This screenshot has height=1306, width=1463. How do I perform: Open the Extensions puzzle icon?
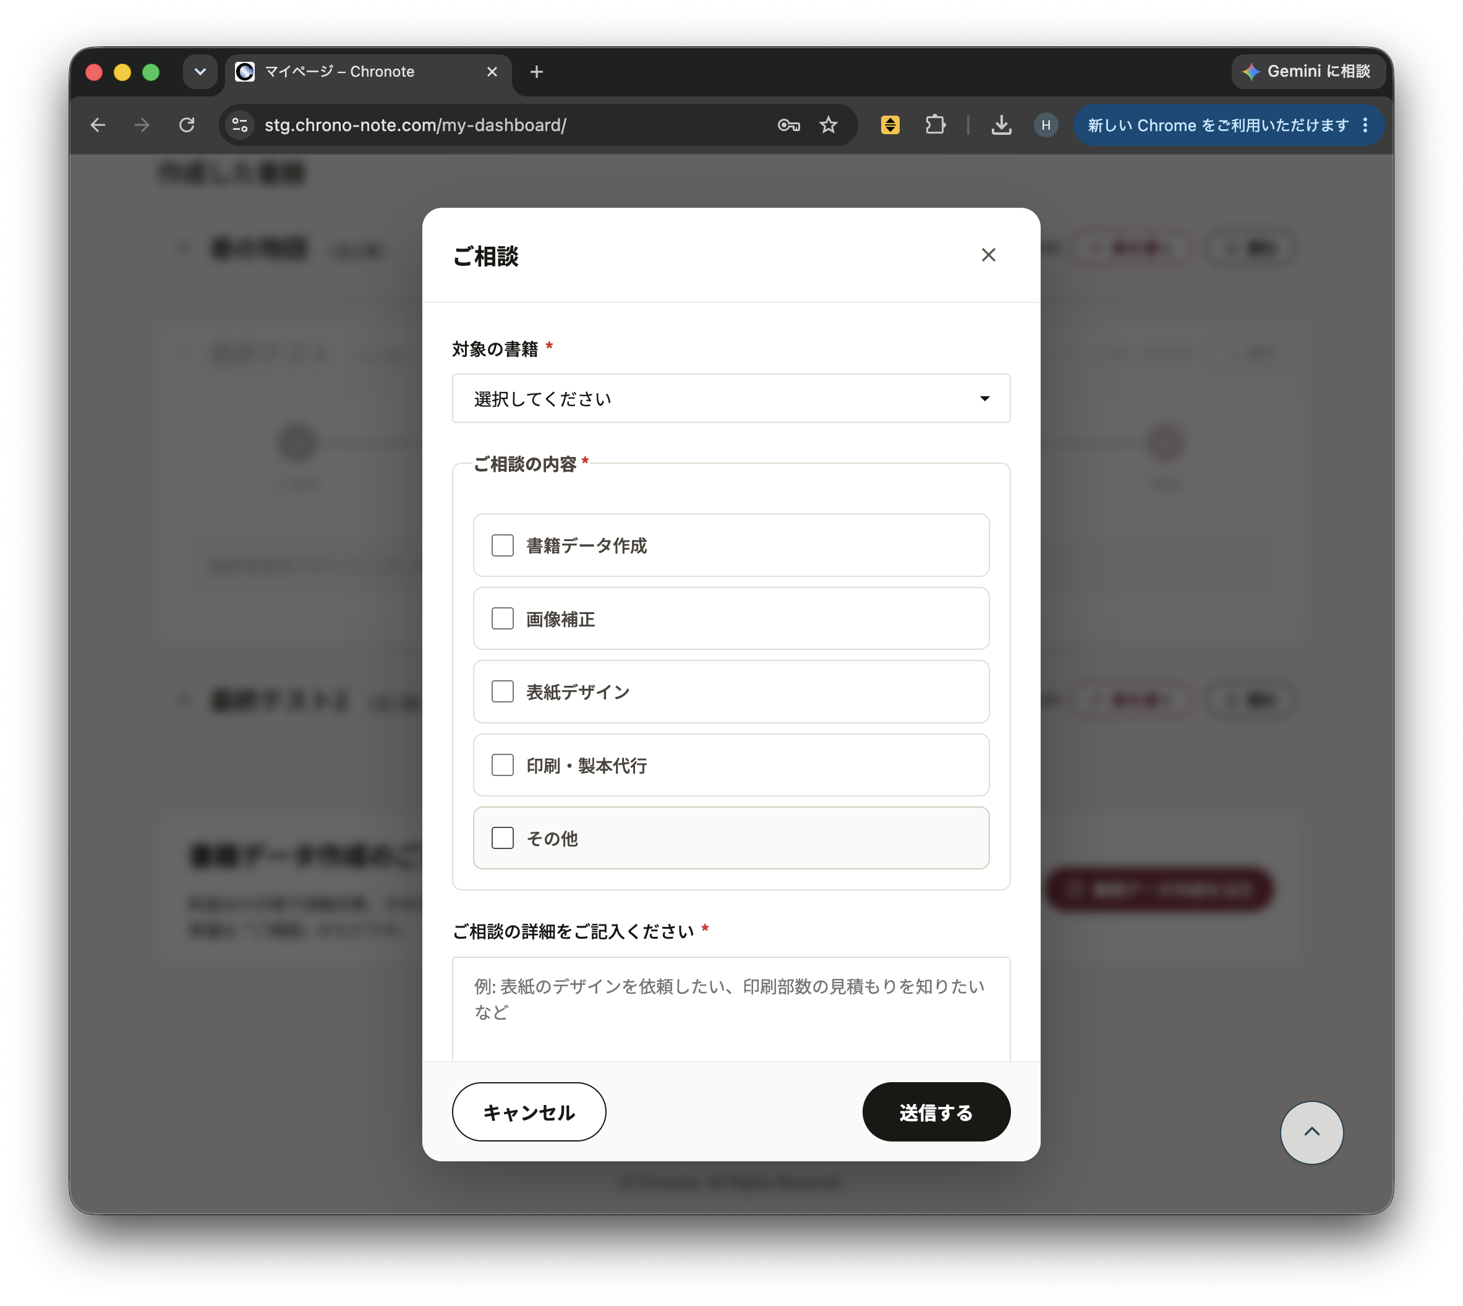pos(935,125)
